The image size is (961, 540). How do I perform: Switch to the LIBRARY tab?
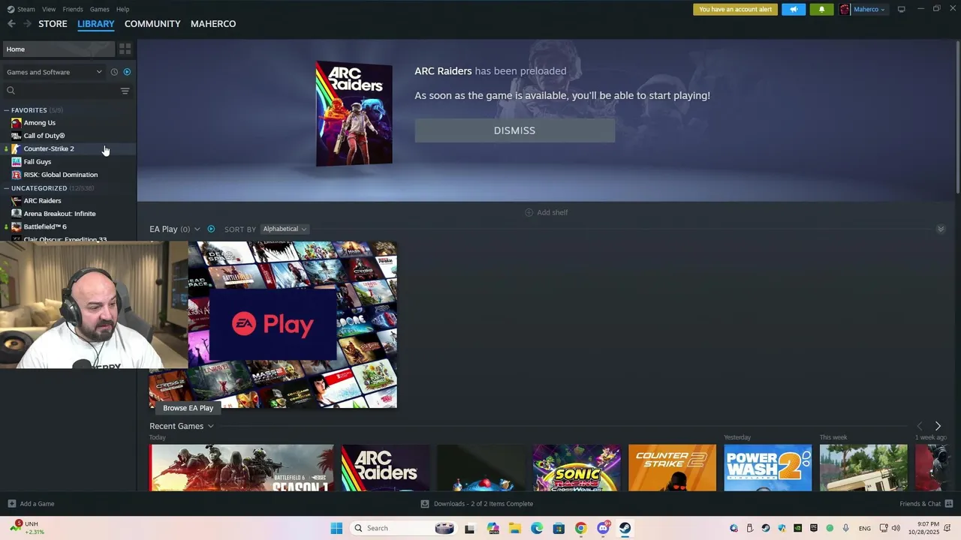point(96,24)
